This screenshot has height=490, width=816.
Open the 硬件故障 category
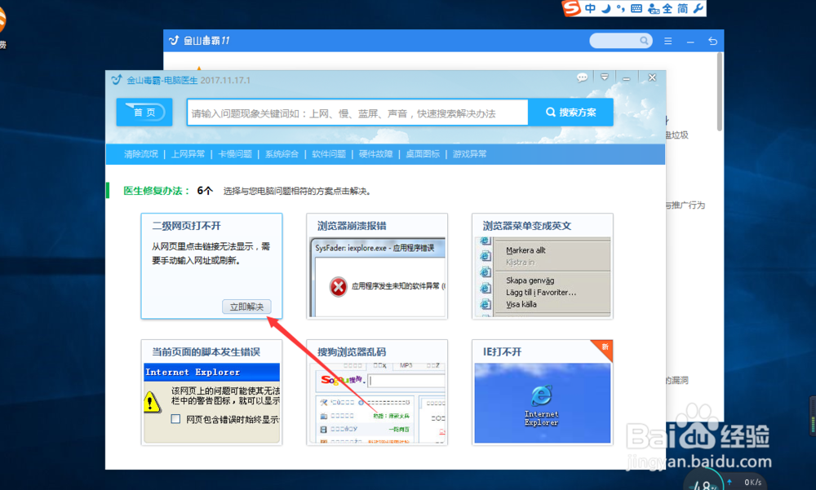(x=375, y=154)
